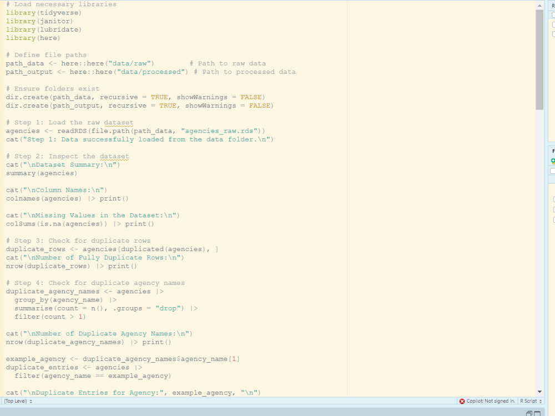The image size is (555, 416).
Task: Place cursor on library(janitor) line
Action: [39, 21]
